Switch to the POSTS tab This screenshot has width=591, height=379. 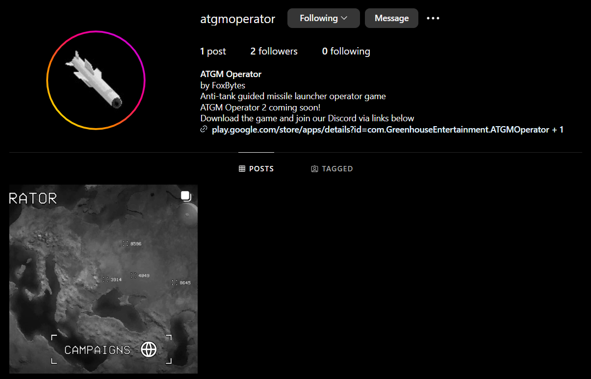256,168
